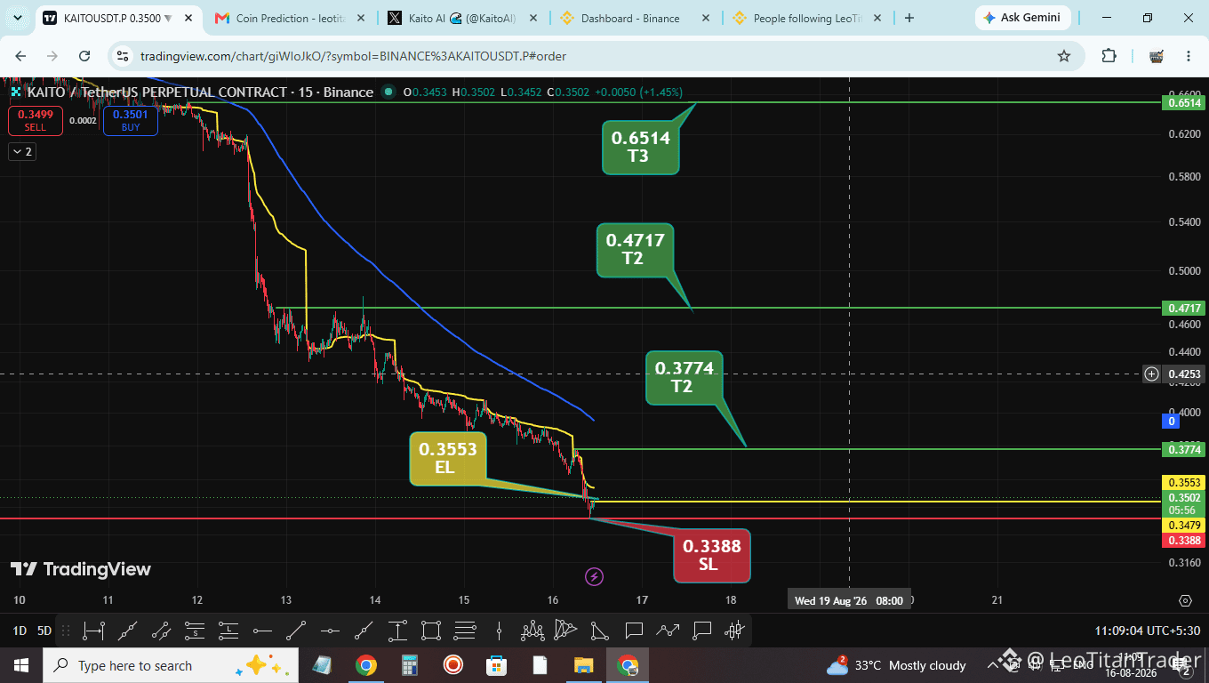This screenshot has width=1209, height=683.
Task: Click the 0.3388 SL callout label
Action: 710,556
